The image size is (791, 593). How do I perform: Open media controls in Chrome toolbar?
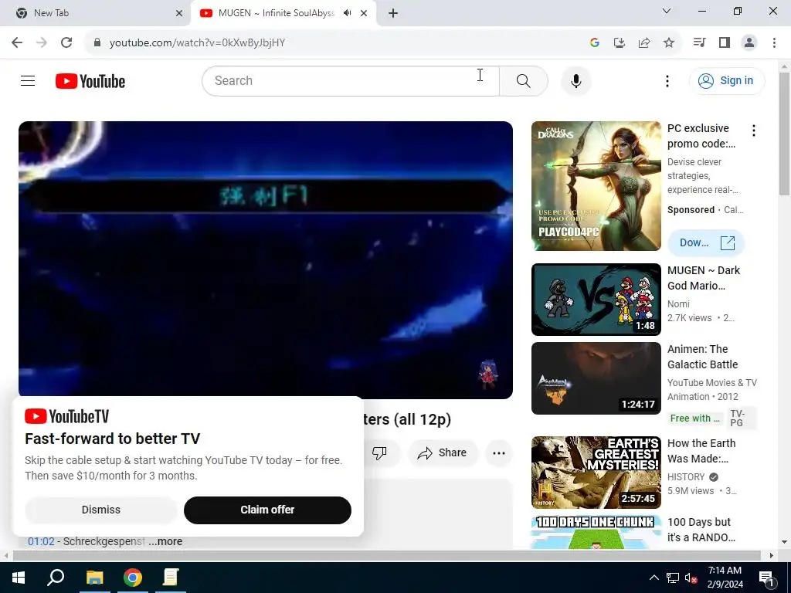tap(699, 42)
